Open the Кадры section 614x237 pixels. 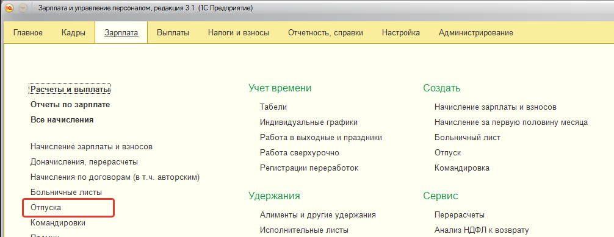74,33
